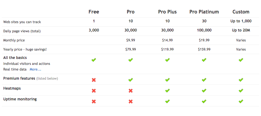The width and height of the screenshot is (261, 116).
Task: Click the red X for Pro Heatmaps
Action: (x=131, y=91)
